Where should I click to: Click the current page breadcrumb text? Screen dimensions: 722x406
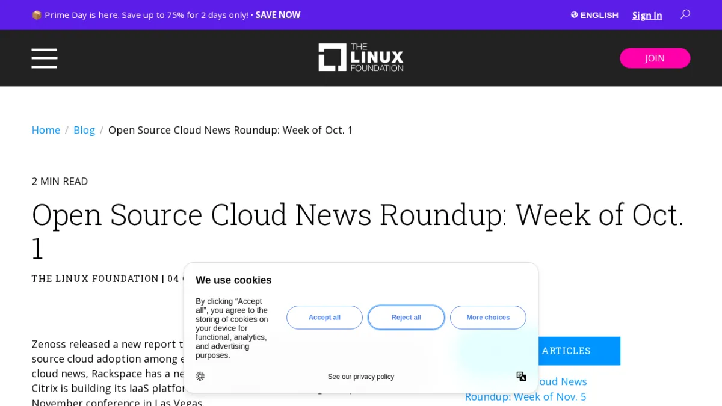point(230,130)
